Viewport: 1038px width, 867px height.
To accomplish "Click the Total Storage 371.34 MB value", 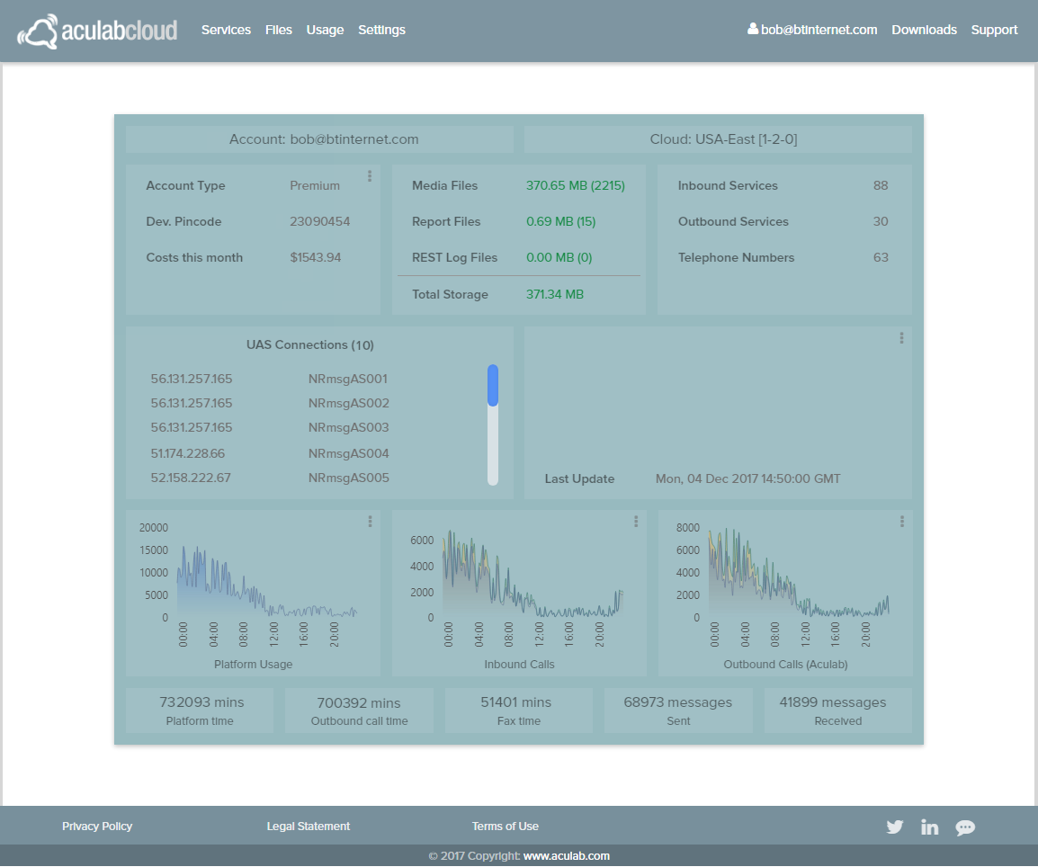I will tap(555, 294).
